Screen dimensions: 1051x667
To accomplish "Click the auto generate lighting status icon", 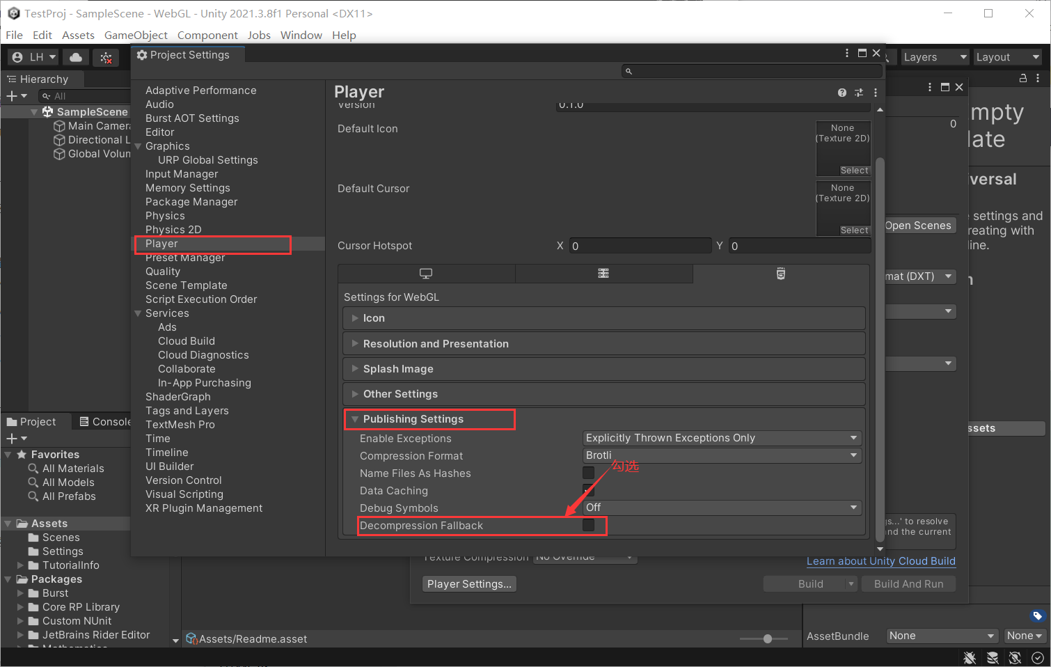I will coord(1015,657).
